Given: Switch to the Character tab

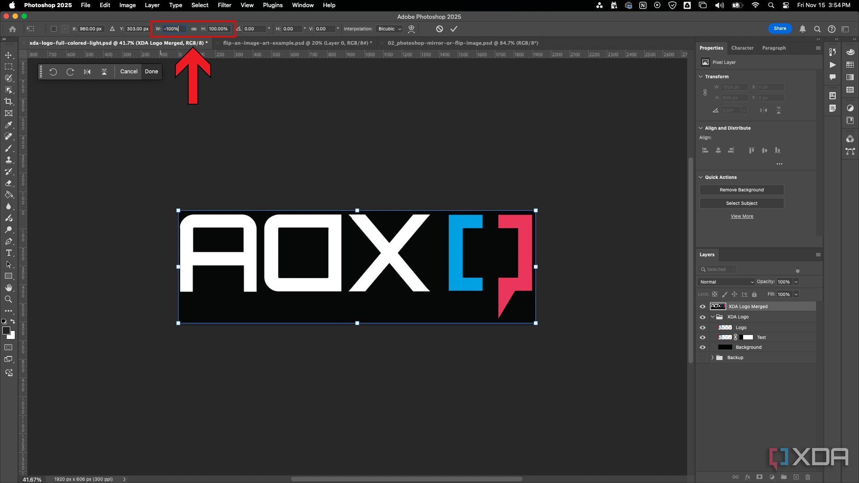Looking at the screenshot, I should click(742, 48).
